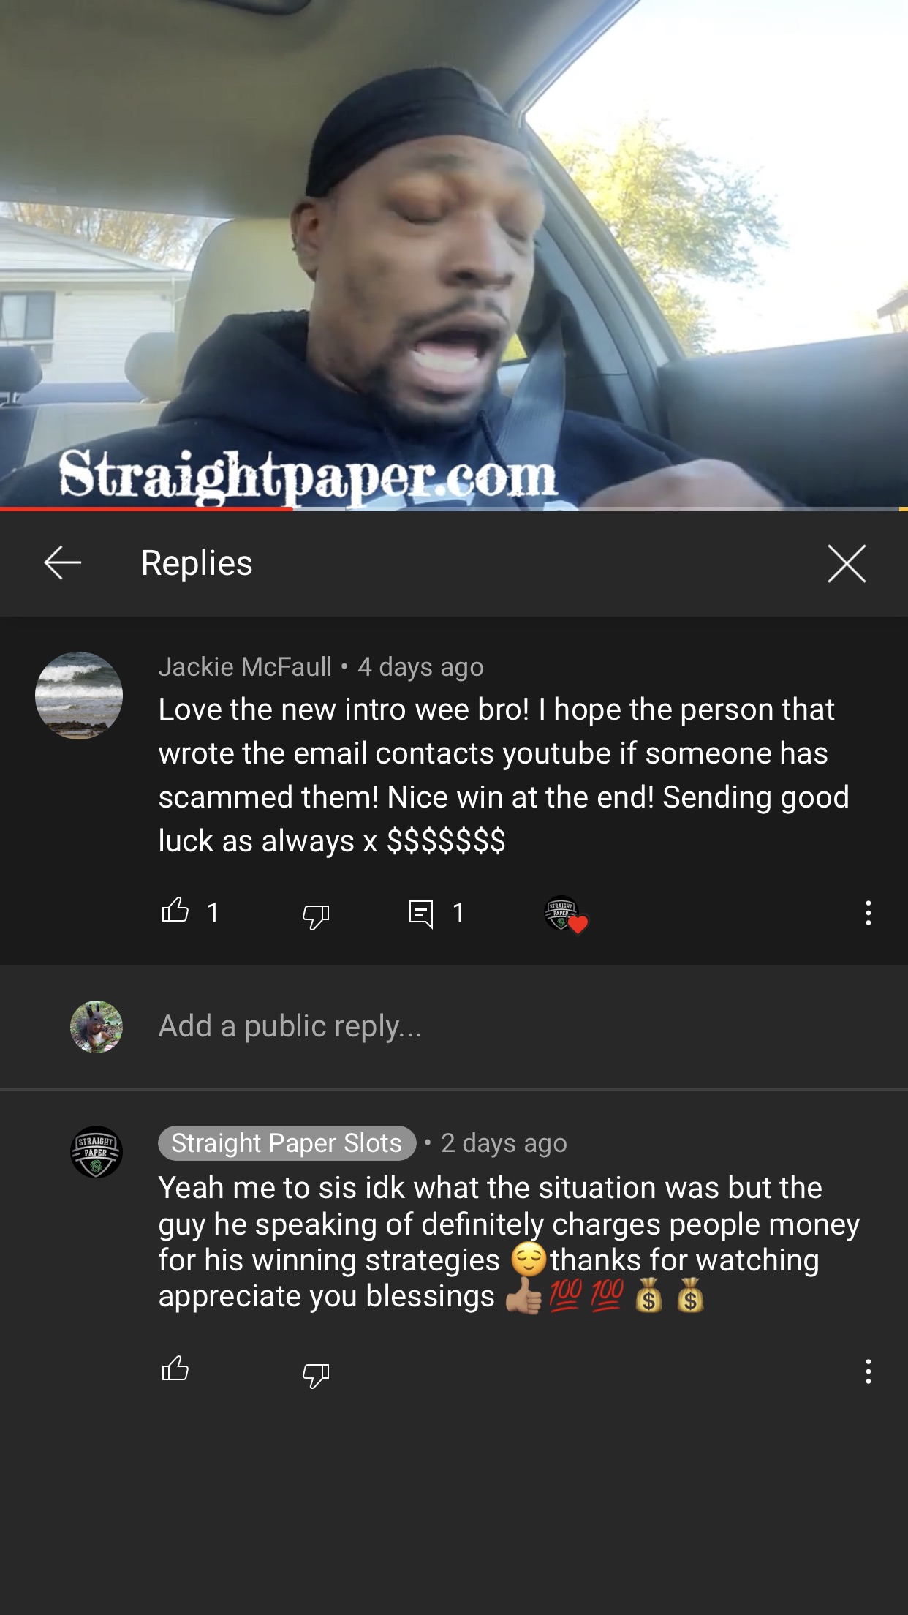Tap the video player to show controls
908x1615 pixels.
tap(454, 252)
